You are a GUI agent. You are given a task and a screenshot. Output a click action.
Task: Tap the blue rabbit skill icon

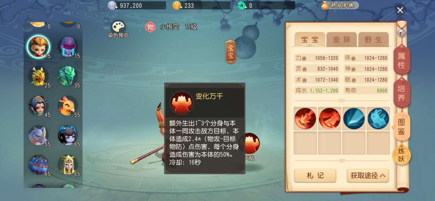378,118
